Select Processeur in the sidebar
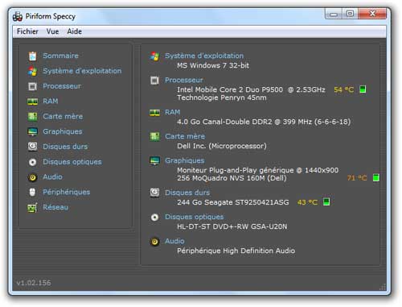The image size is (402, 307). [x=62, y=86]
